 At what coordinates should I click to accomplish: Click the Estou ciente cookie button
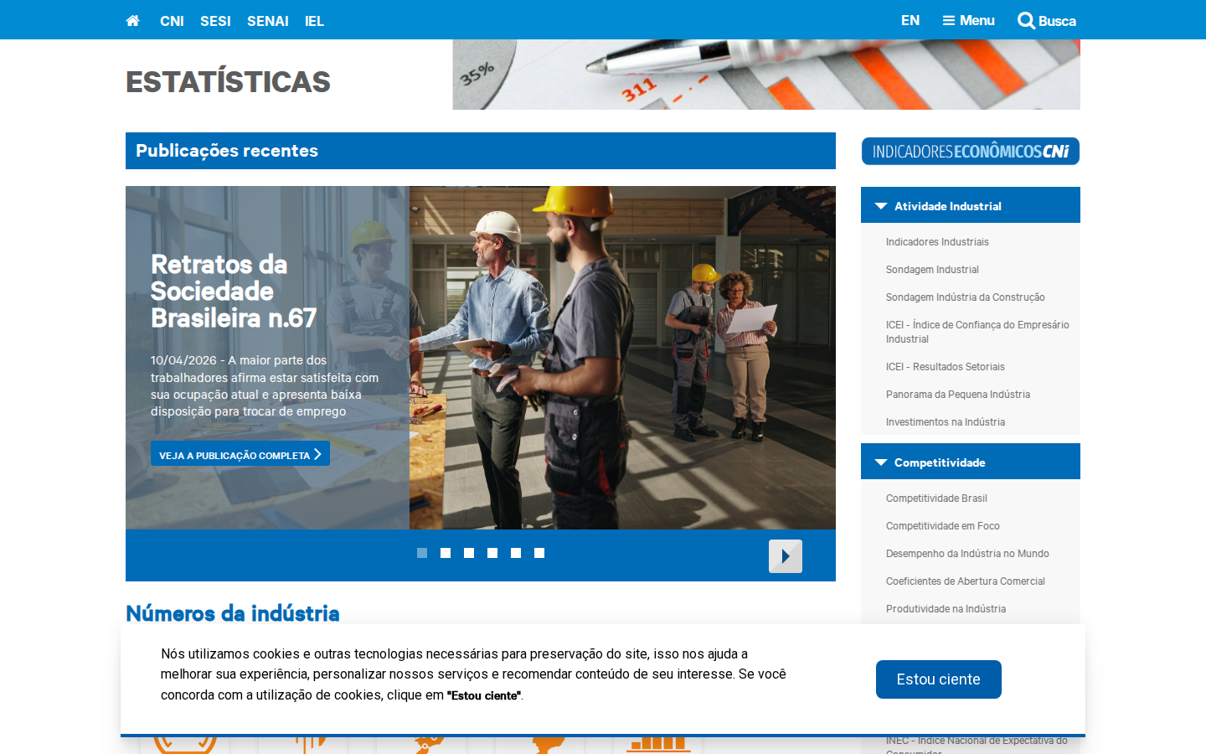939,679
